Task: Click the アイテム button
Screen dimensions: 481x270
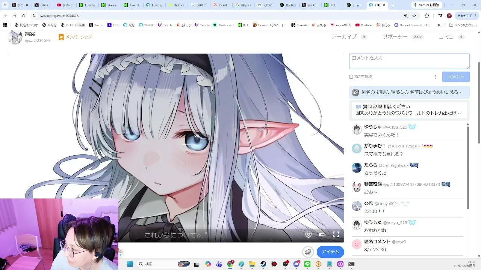Action: (330, 252)
